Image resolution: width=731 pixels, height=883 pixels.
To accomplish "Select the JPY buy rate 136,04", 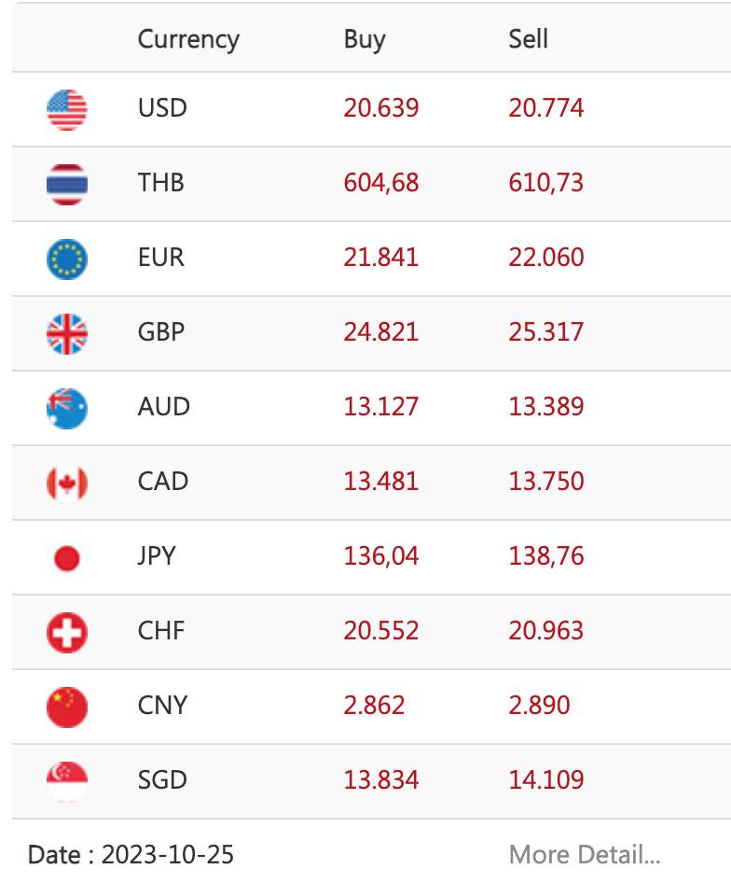I will pyautogui.click(x=381, y=556).
